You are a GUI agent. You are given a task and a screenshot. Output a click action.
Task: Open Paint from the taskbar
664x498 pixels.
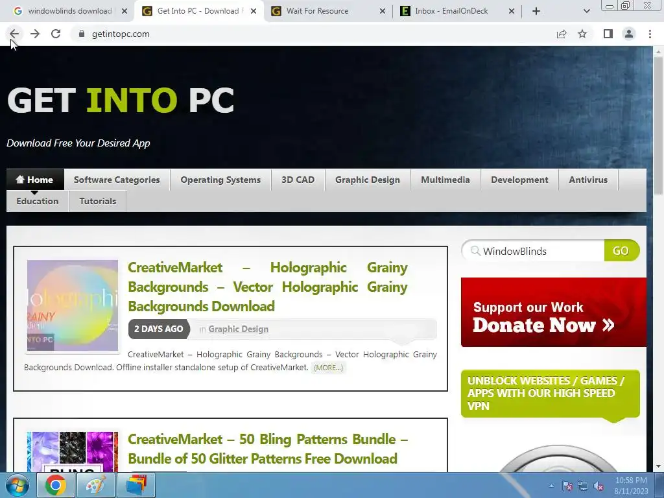tap(96, 485)
